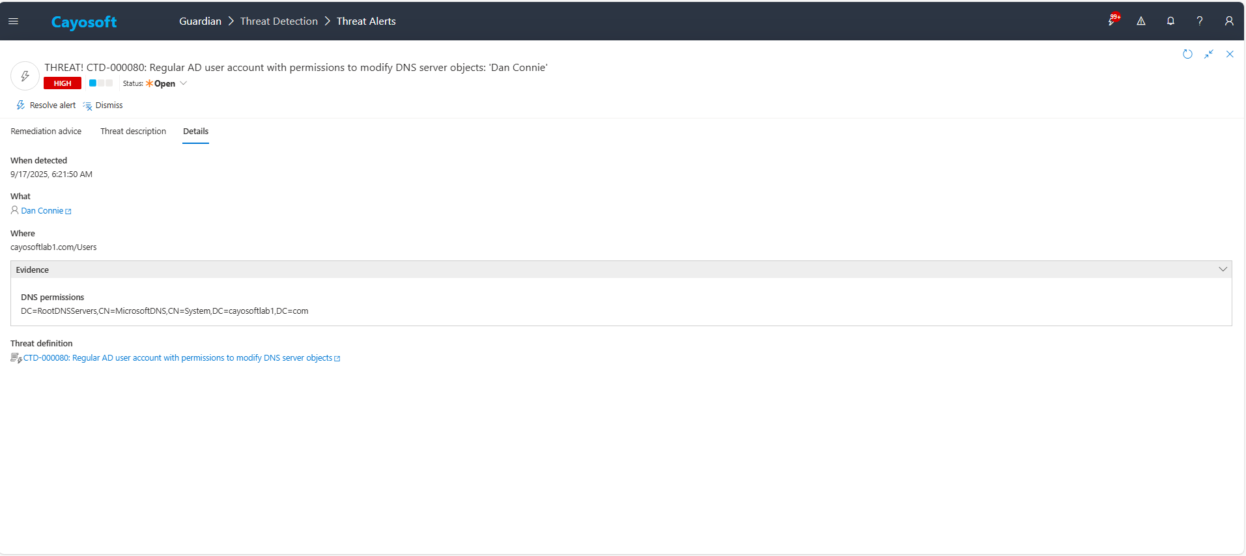Image resolution: width=1246 pixels, height=556 pixels.
Task: Open the Dan Connie user link
Action: 42,211
